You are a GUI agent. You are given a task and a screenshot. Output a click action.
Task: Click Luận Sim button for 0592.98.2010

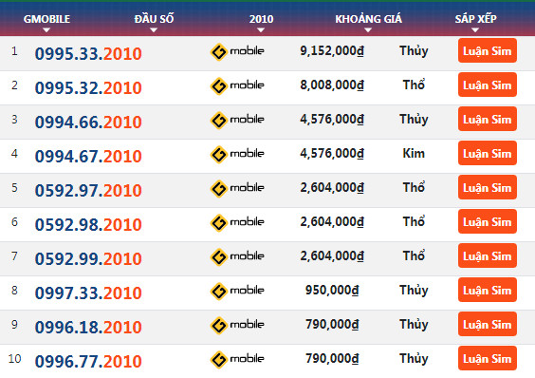[488, 221]
